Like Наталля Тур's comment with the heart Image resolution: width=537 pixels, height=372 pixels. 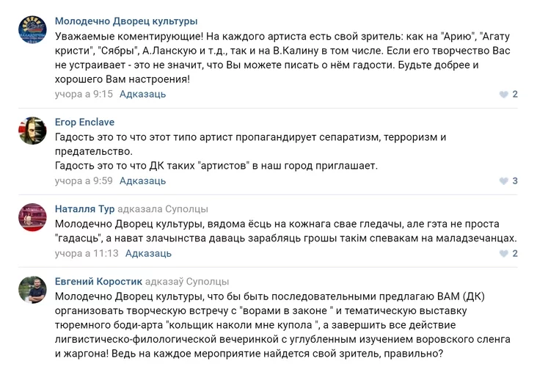[503, 253]
